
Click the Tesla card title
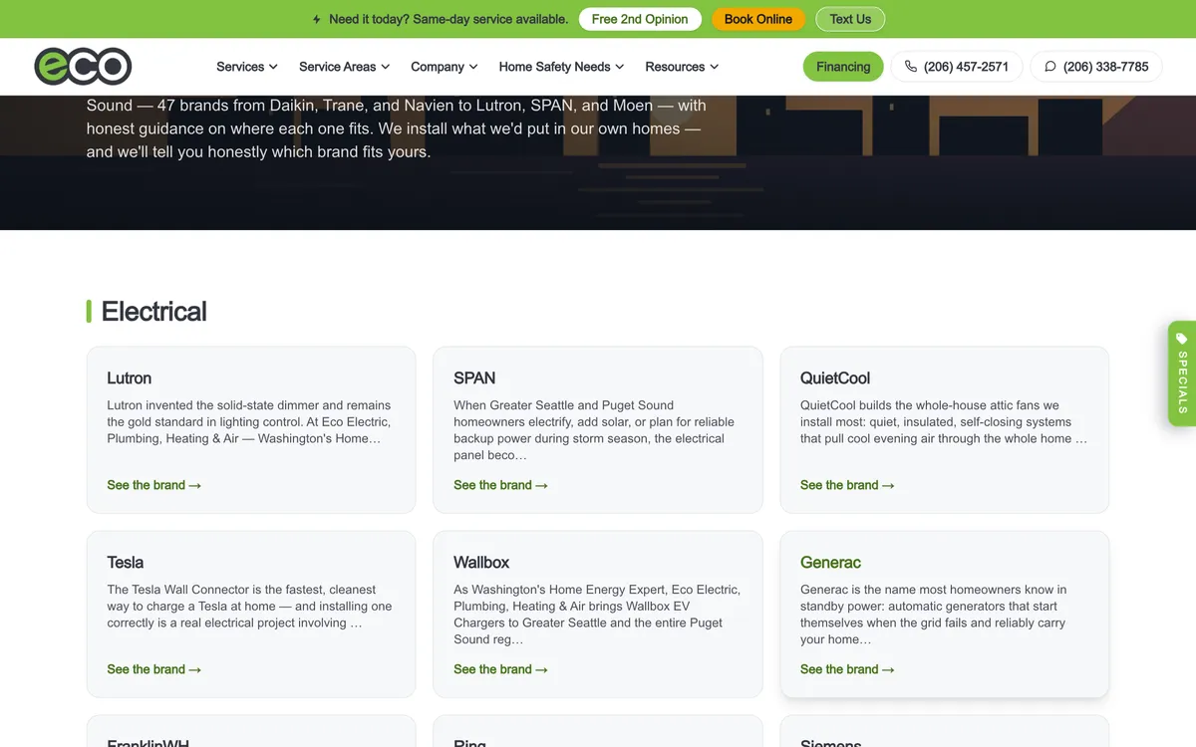coord(126,563)
